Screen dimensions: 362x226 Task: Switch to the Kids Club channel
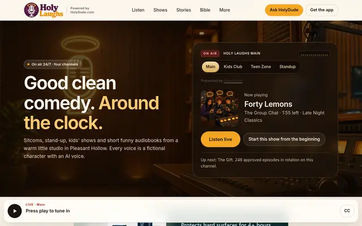tap(233, 67)
